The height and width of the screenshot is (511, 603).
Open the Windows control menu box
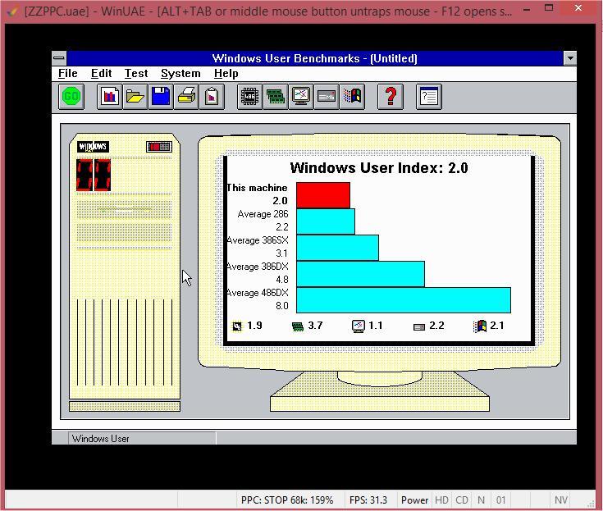[59, 58]
